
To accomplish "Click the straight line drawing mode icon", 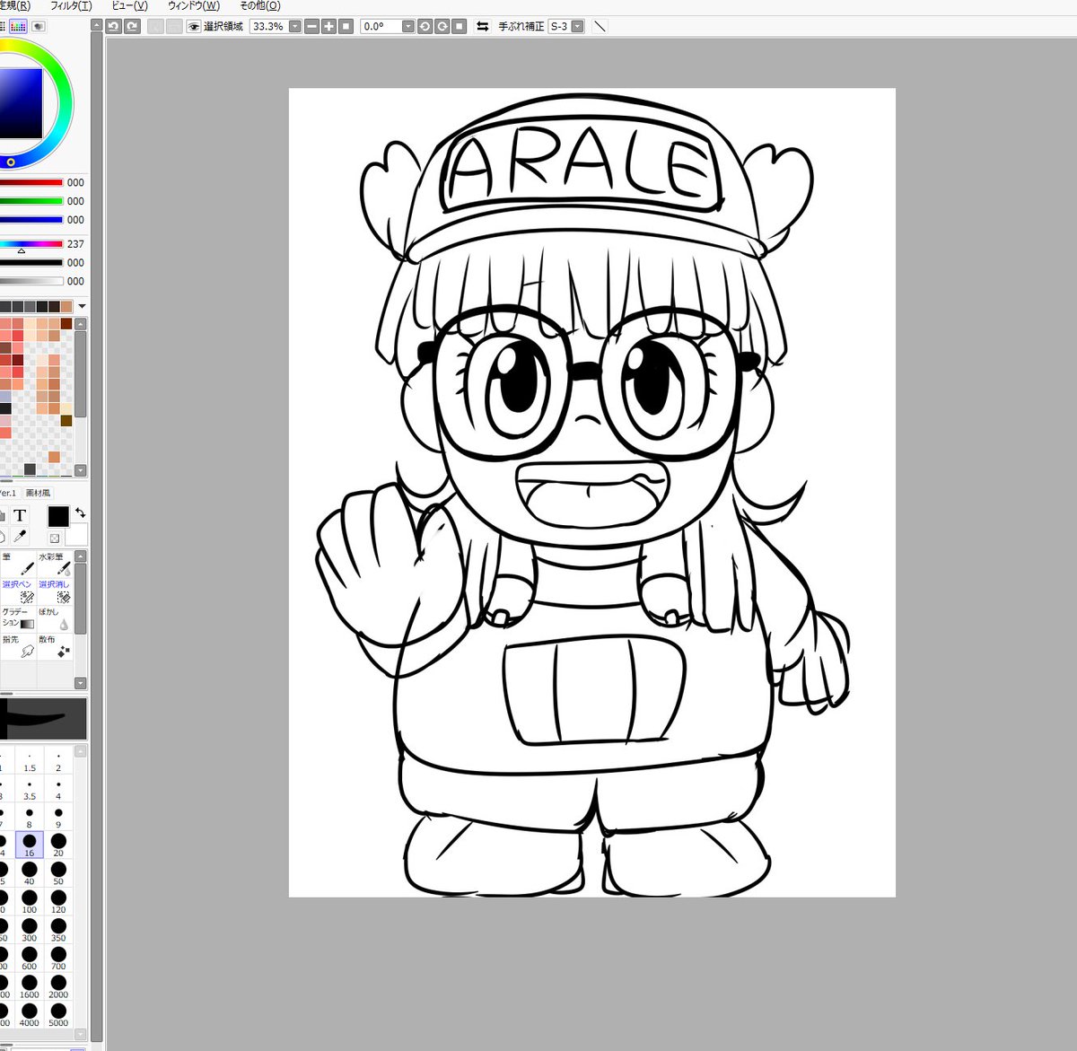I will (600, 26).
